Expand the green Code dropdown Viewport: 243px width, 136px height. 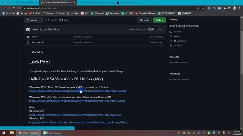pos(159,20)
